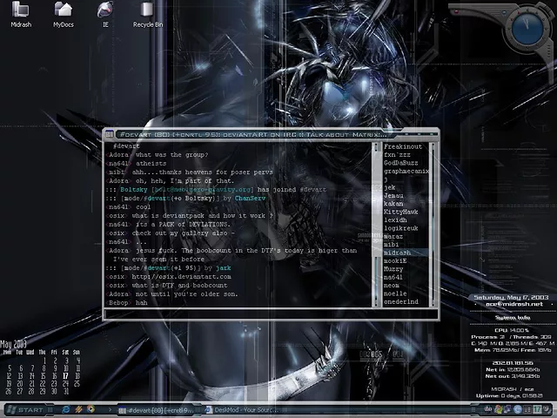
Task: Select user mibi in nick list
Action: click(x=391, y=245)
